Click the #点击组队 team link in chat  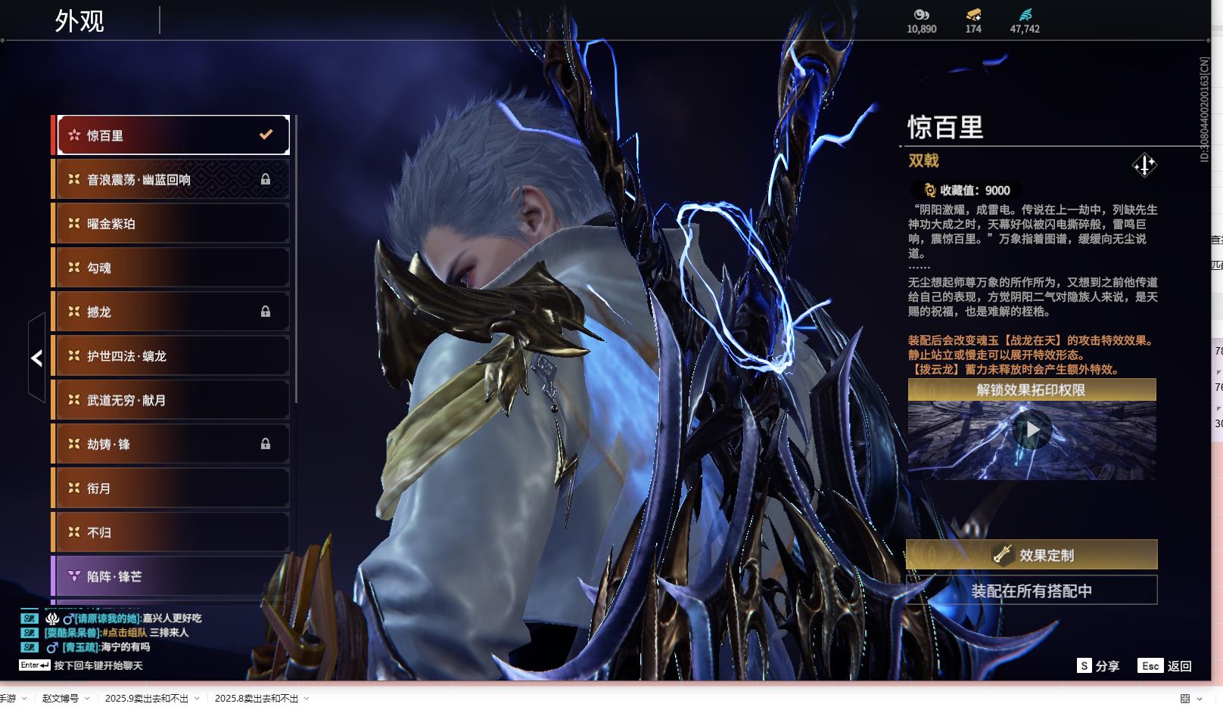(x=124, y=633)
